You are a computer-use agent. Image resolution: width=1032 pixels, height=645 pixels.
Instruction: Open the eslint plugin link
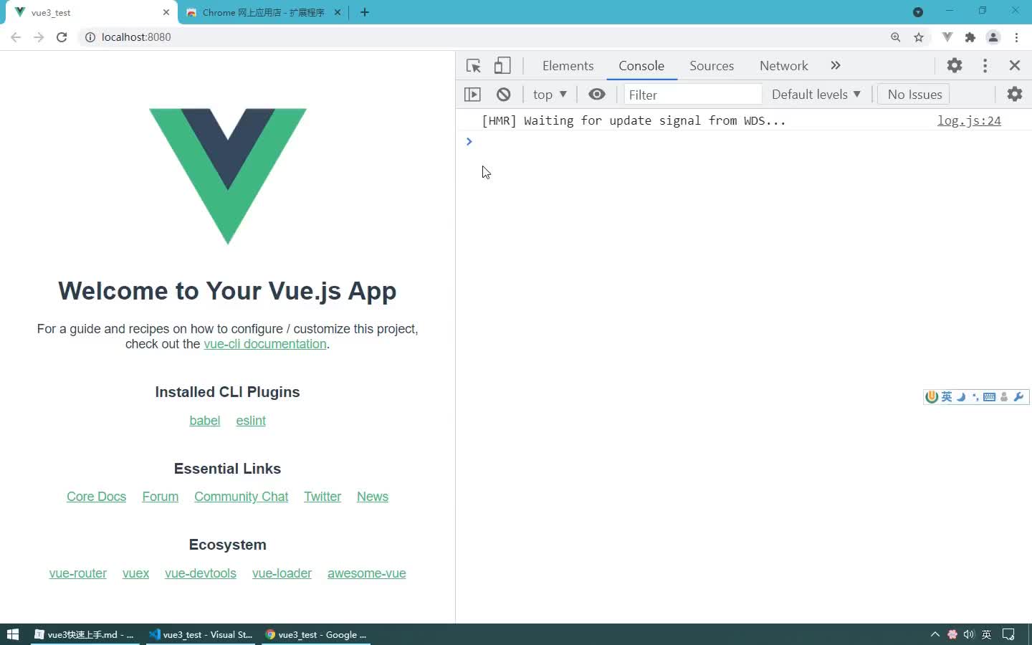click(251, 421)
